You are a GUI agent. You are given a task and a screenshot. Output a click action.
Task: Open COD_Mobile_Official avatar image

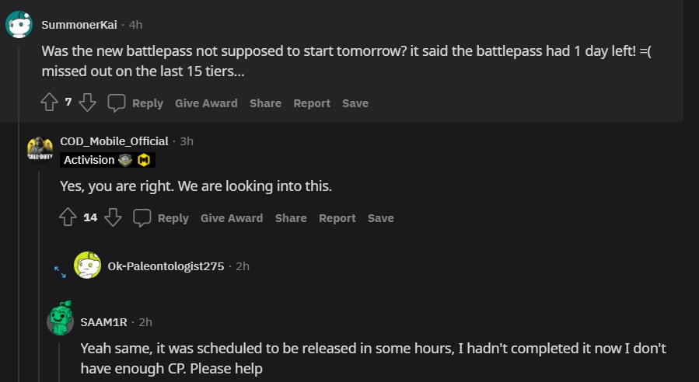(40, 150)
